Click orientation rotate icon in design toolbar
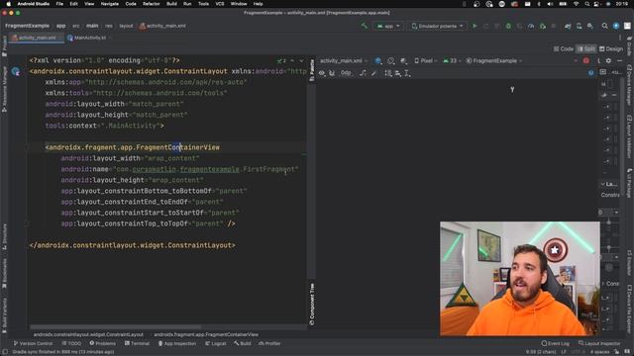This screenshot has width=634, height=356. 391,61
